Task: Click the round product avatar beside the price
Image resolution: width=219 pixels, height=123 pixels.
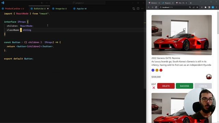Action: 209,77
